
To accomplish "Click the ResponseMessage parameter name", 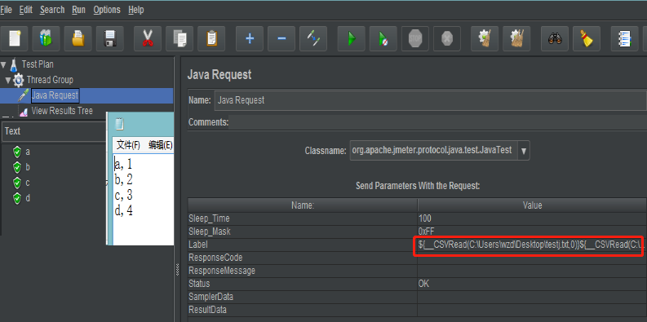I will click(x=222, y=271).
